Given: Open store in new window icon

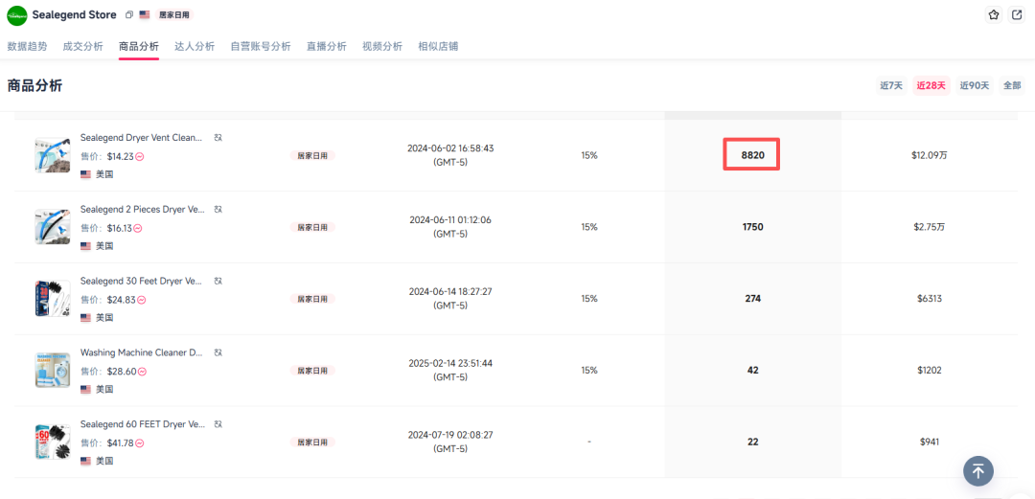Looking at the screenshot, I should pyautogui.click(x=1017, y=15).
